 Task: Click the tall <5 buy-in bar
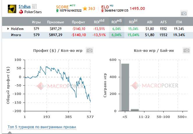125,87
